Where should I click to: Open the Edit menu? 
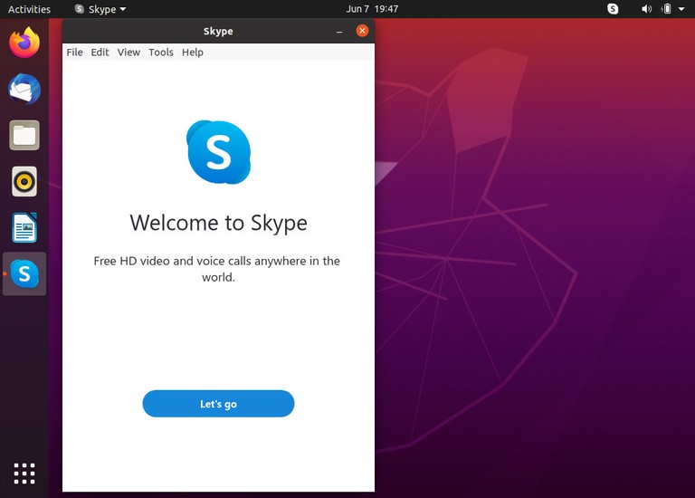(x=100, y=53)
